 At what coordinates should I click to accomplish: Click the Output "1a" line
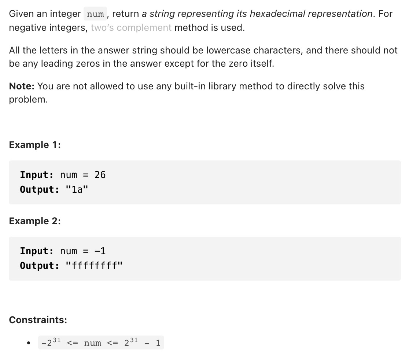(54, 189)
